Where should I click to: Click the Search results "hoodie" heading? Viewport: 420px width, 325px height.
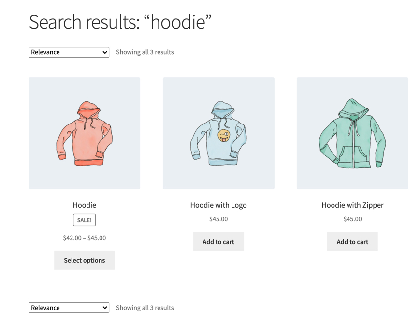[120, 22]
